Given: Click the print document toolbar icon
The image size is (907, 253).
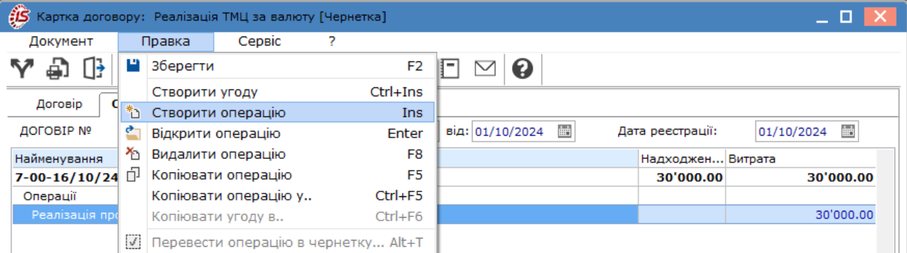Looking at the screenshot, I should pos(57,68).
